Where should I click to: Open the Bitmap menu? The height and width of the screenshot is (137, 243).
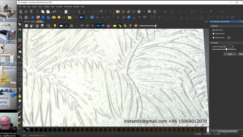tap(47, 7)
